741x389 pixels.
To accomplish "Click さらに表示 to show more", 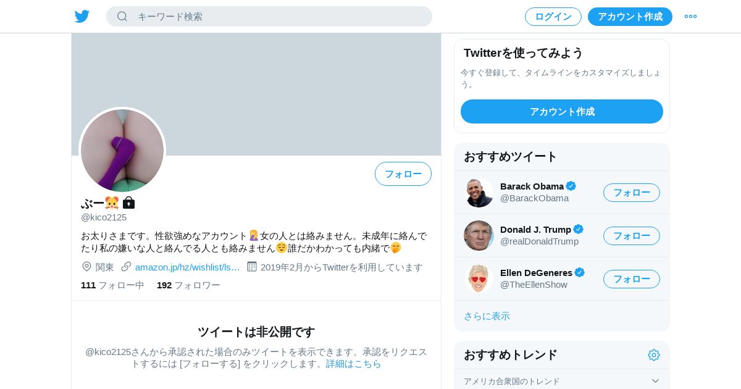I will 487,316.
